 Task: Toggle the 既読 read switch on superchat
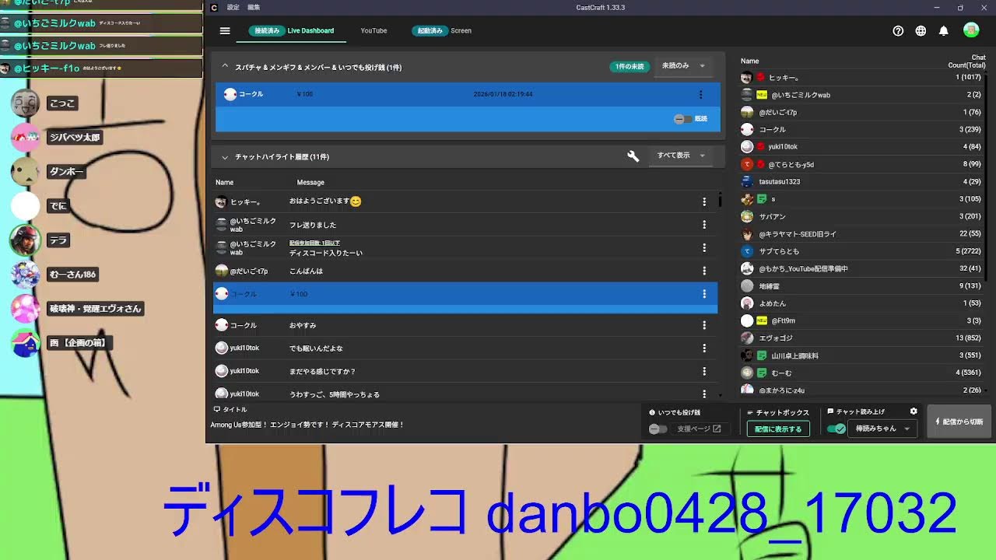pos(682,119)
